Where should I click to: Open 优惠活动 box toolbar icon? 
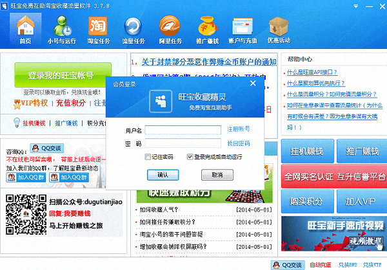click(279, 30)
